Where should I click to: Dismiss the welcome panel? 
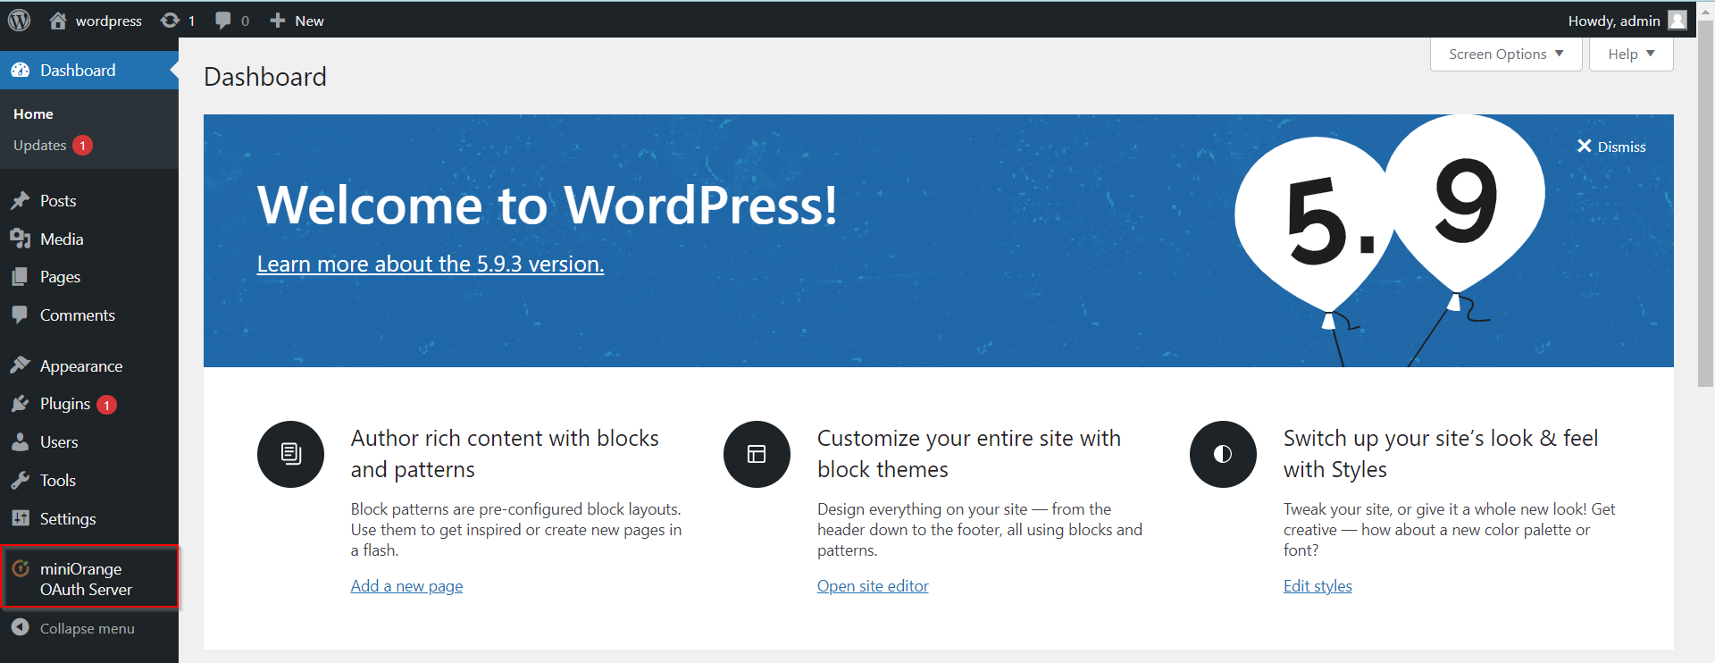click(1611, 147)
